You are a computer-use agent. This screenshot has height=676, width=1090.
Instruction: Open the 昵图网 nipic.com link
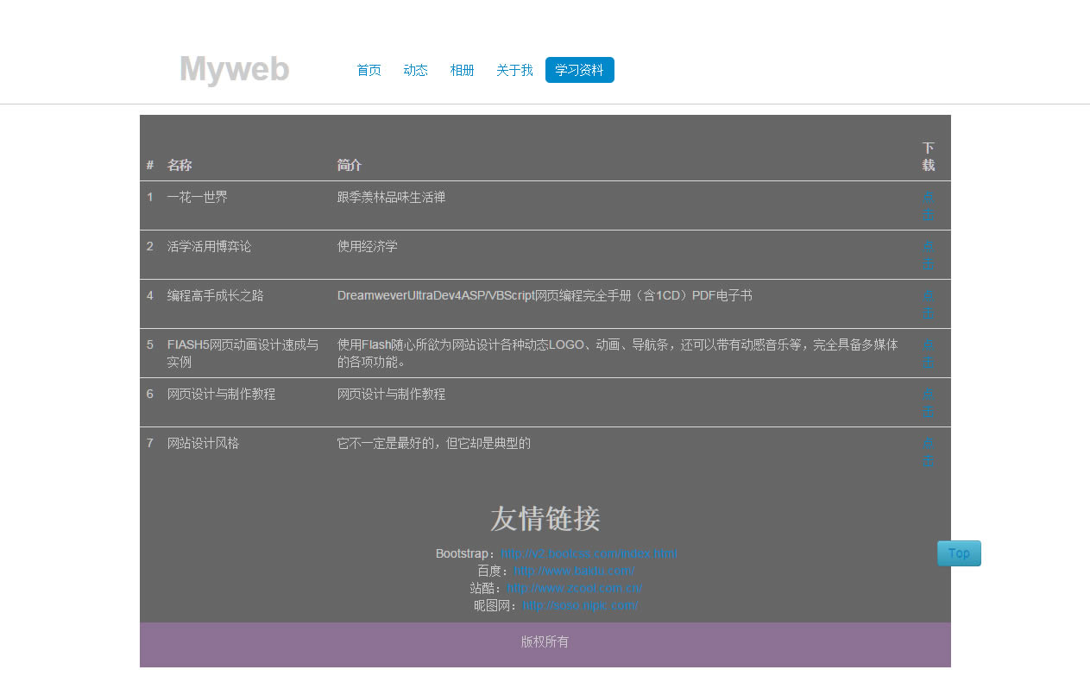(x=580, y=605)
